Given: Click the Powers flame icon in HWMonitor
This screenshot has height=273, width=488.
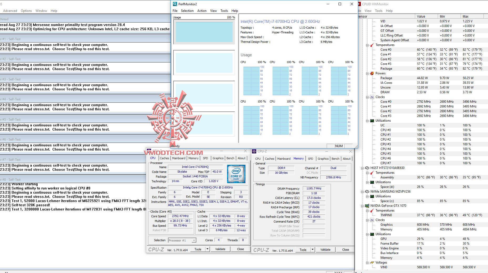Looking at the screenshot, I should (x=372, y=73).
